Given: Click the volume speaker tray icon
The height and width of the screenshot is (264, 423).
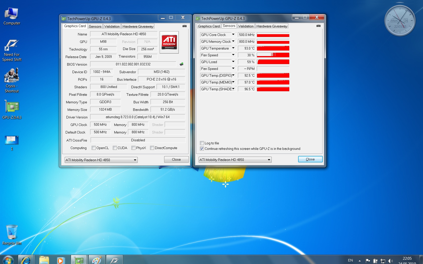Looking at the screenshot, I should (x=391, y=261).
